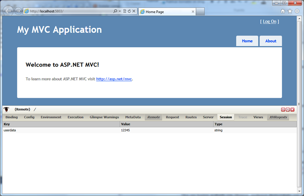This screenshot has width=304, height=196.
Task: Click the Log On link
Action: click(269, 22)
